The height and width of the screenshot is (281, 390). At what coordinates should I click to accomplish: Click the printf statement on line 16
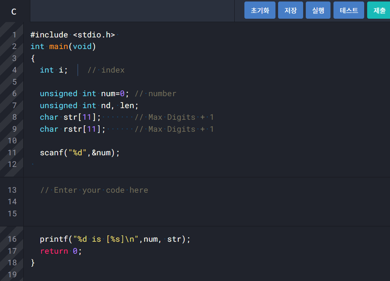(x=115, y=239)
